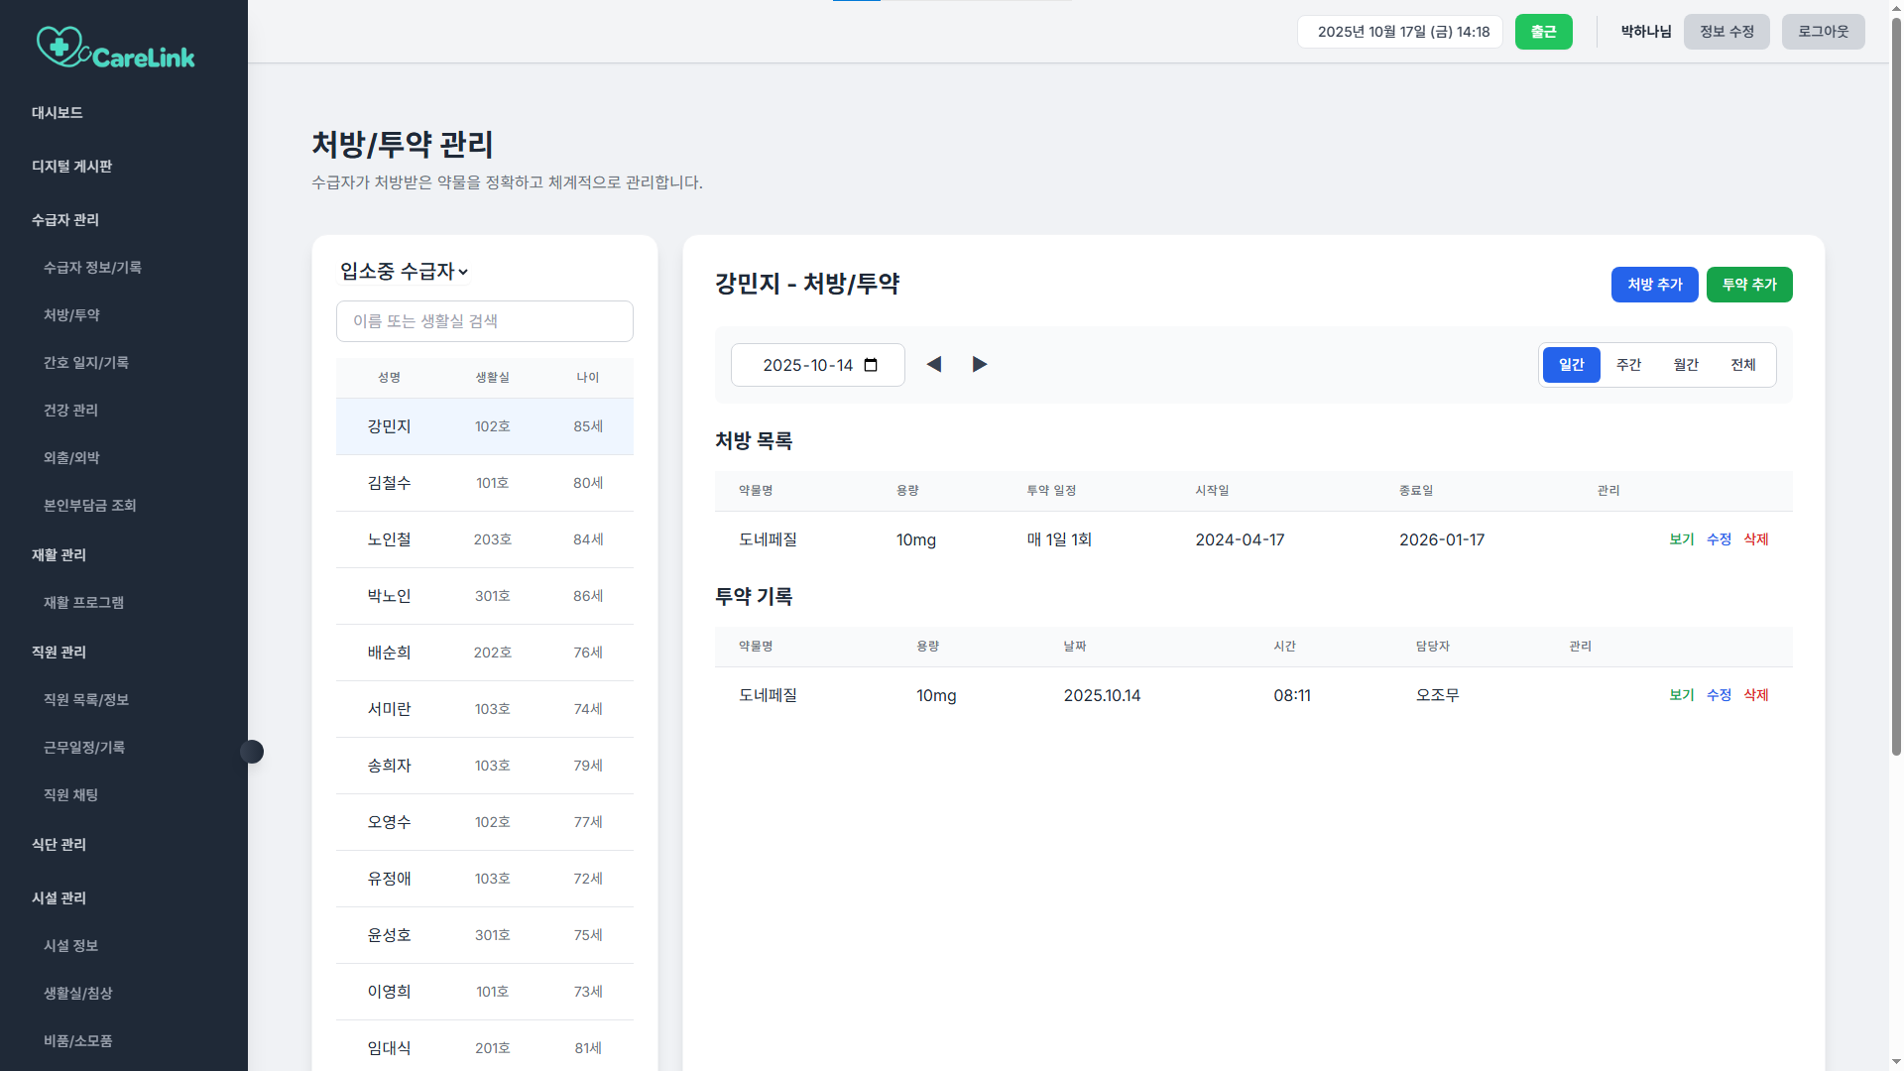The width and height of the screenshot is (1904, 1071).
Task: Open 디지털 게시판 in the sidebar
Action: (71, 167)
